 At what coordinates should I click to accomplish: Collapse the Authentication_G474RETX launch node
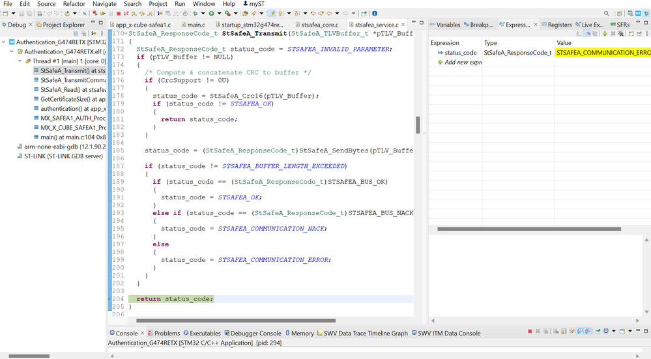(x=4, y=42)
